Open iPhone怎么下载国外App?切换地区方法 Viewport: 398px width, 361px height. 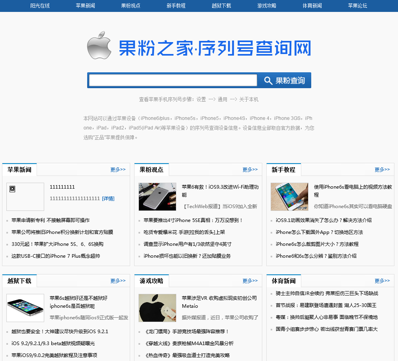coord(319,232)
